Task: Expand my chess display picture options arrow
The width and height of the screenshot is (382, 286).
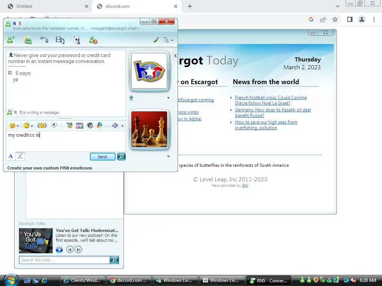Action: (x=168, y=156)
